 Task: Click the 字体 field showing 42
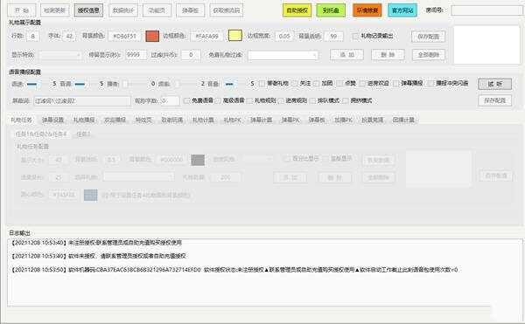[69, 36]
